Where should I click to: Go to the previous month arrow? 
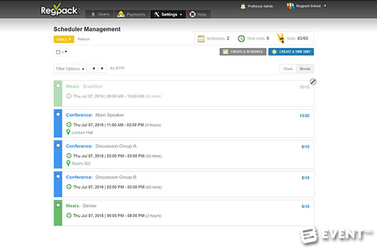tap(93, 68)
